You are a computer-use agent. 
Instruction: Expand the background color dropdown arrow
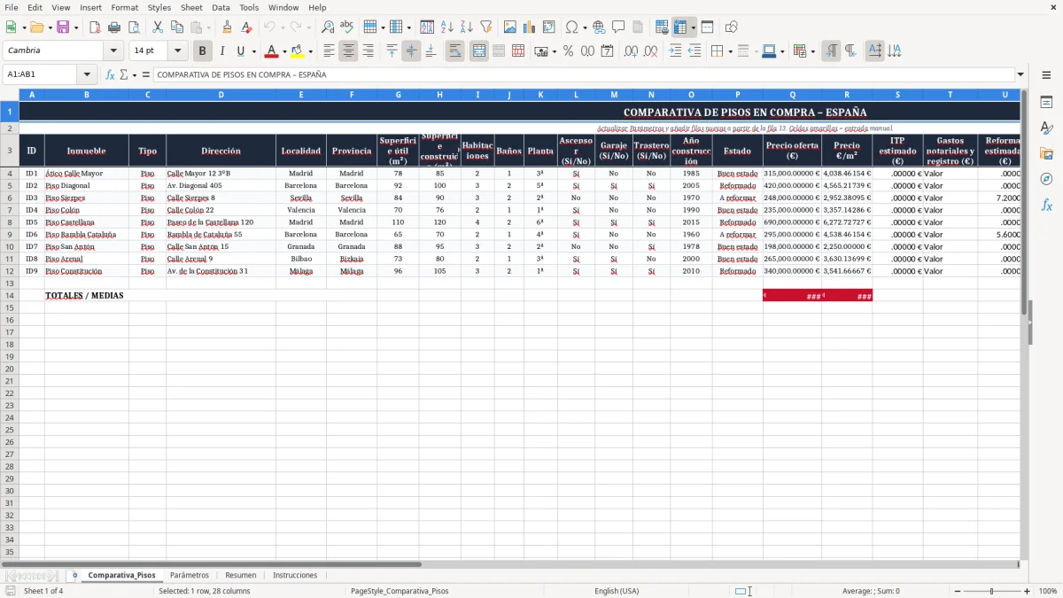[310, 51]
